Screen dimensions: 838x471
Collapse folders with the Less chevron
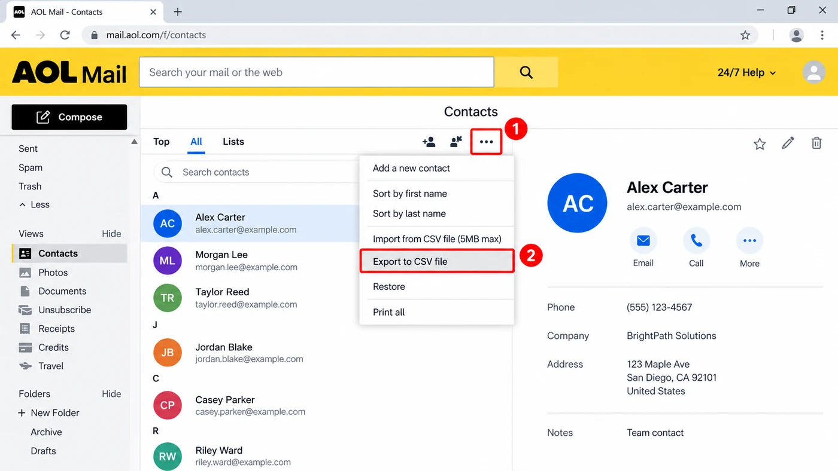coord(34,204)
